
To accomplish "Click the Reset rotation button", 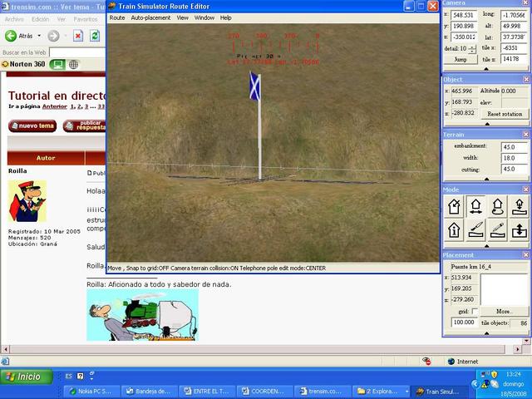I will 505,113.
